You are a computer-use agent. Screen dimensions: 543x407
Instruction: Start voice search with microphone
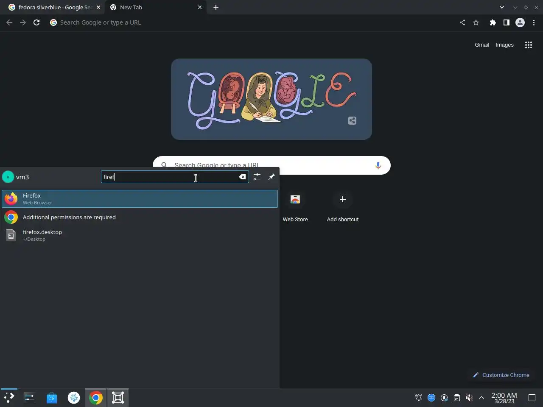click(x=378, y=165)
